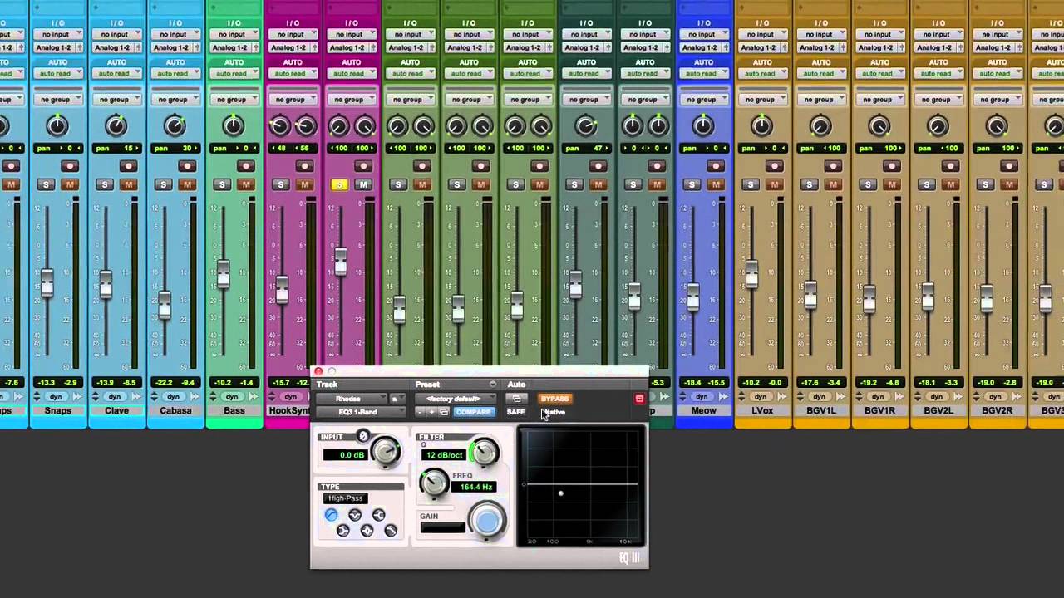Select the Notch filter type icon
1064x598 pixels.
pyautogui.click(x=355, y=515)
